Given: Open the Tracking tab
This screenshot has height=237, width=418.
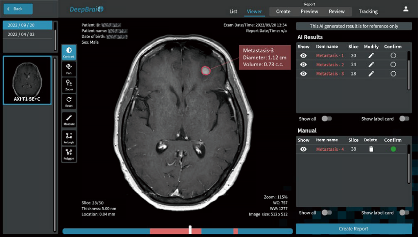Looking at the screenshot, I should (x=368, y=11).
